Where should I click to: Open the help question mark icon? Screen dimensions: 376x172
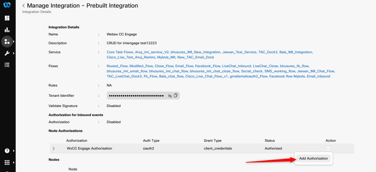(7, 151)
